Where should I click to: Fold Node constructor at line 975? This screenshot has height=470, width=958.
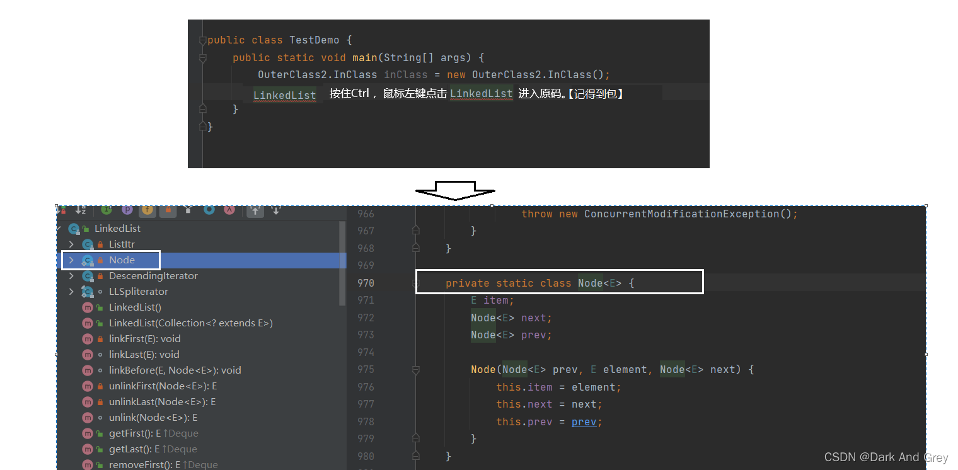[415, 370]
